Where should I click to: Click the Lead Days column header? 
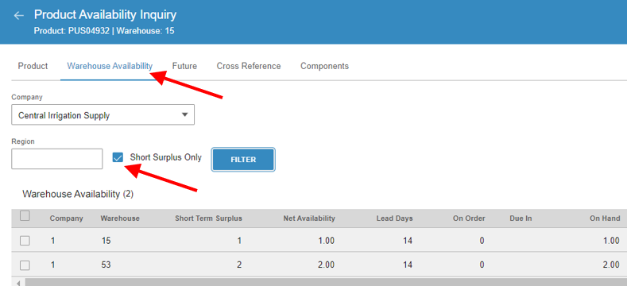(x=394, y=218)
